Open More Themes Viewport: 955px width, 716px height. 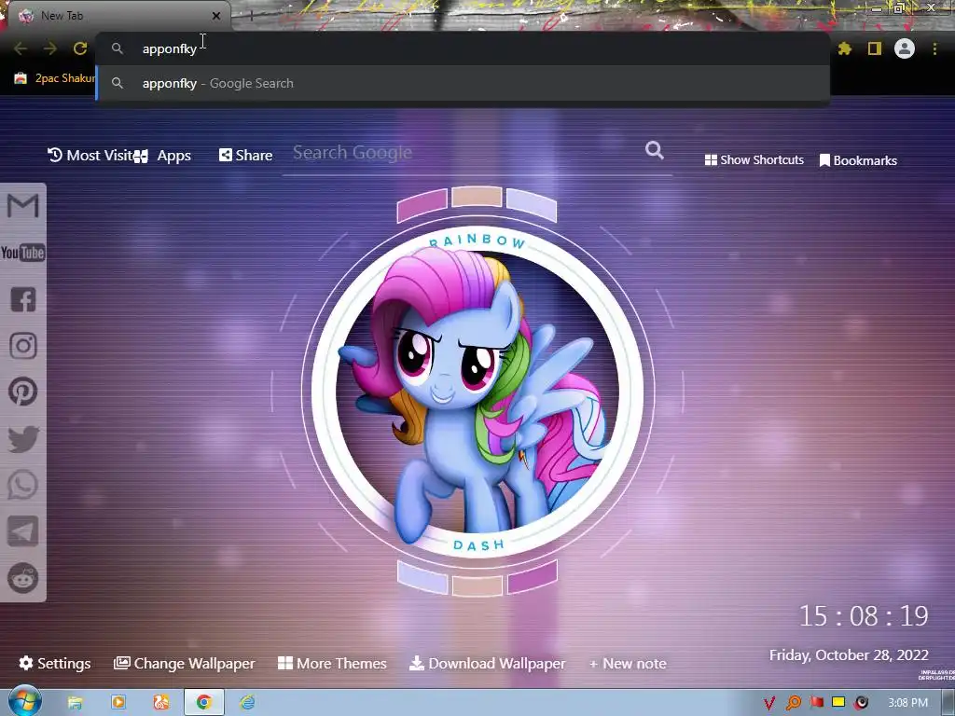333,663
